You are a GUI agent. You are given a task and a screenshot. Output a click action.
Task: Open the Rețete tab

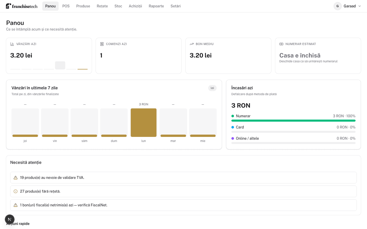[x=102, y=6]
